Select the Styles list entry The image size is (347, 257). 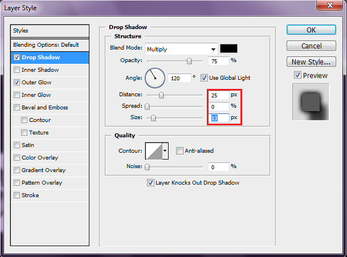coord(50,31)
